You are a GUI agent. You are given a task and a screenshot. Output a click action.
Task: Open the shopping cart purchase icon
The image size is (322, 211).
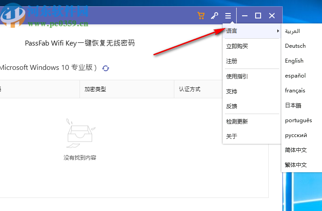[x=201, y=16]
